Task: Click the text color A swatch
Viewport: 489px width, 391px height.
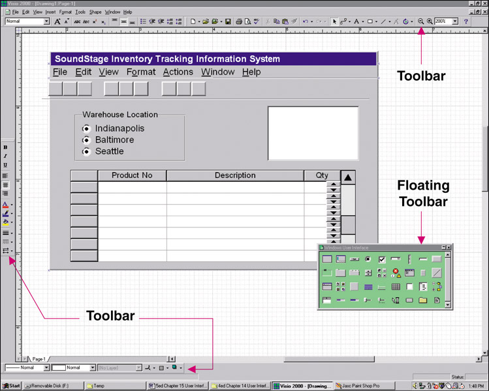Action: pos(5,205)
